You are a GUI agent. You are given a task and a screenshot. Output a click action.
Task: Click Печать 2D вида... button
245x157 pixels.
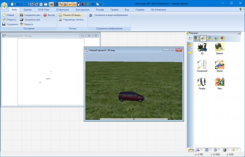(x=70, y=15)
